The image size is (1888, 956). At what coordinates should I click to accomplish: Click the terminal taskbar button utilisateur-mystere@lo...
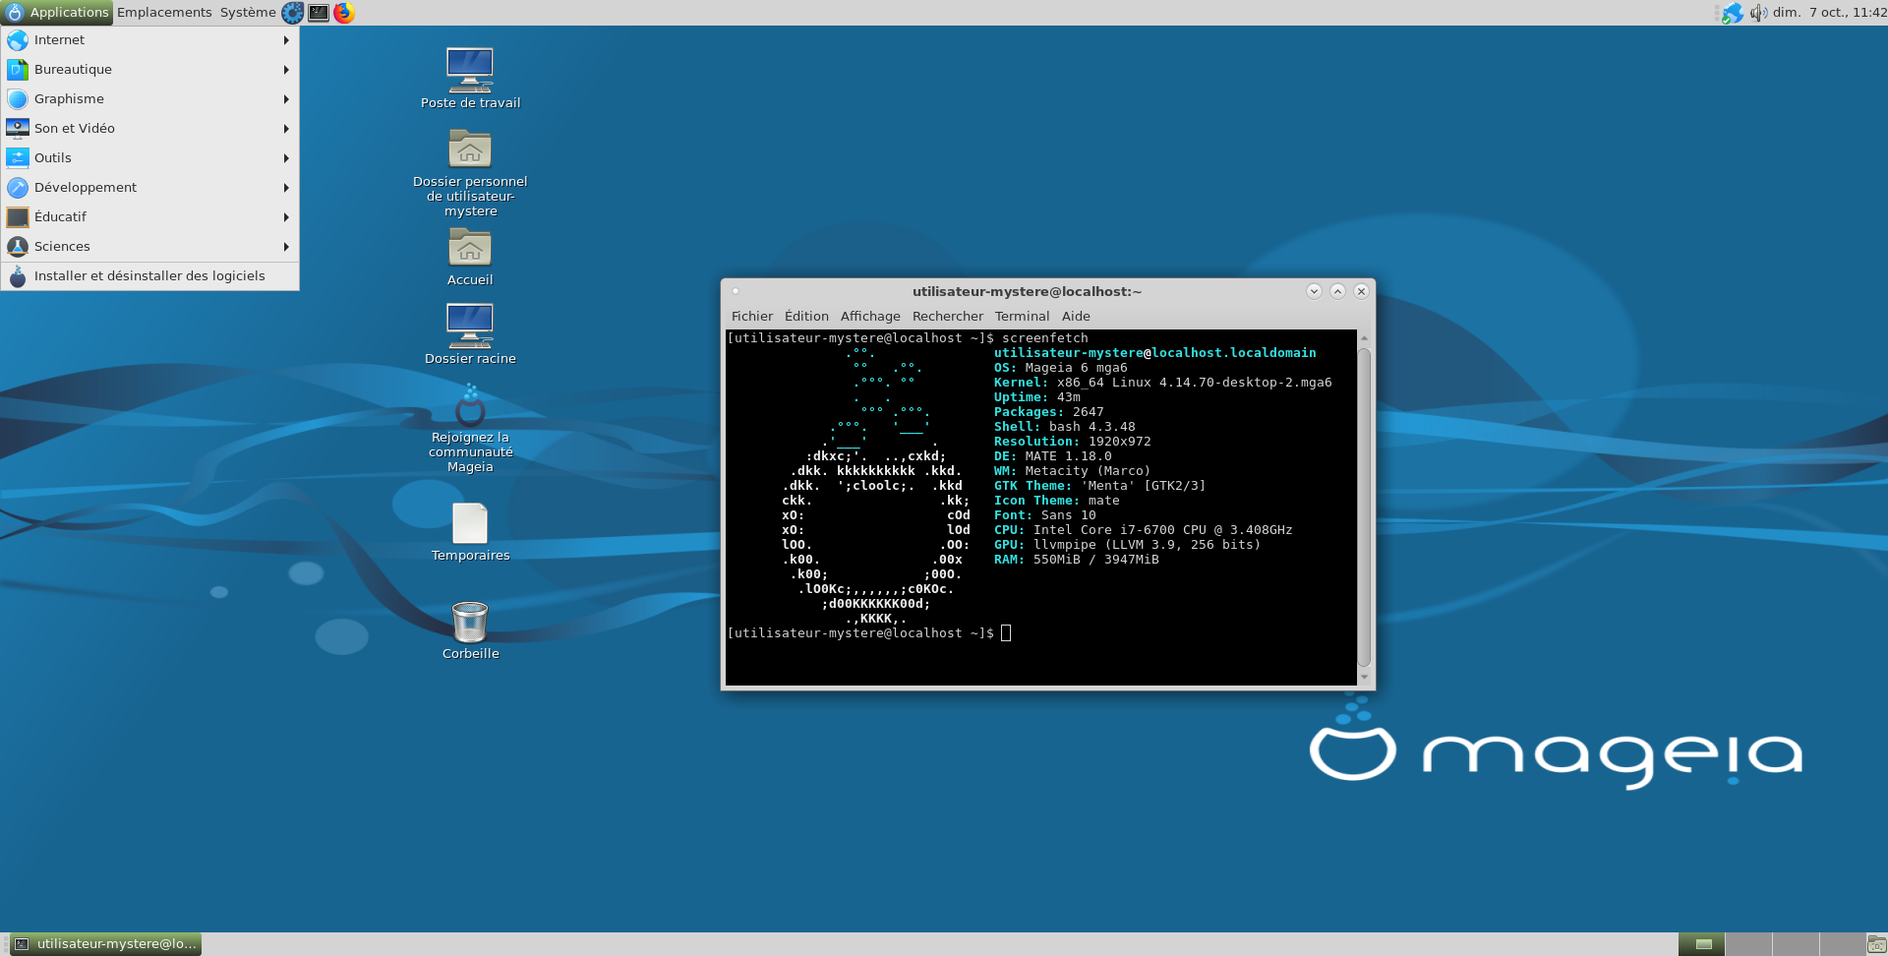tap(105, 944)
